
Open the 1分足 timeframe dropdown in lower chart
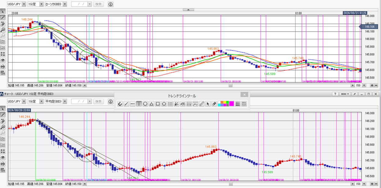[x=35, y=101]
